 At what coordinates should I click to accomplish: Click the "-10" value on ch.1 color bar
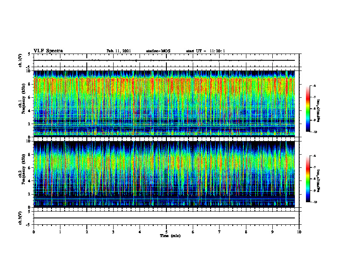[x=315, y=132]
